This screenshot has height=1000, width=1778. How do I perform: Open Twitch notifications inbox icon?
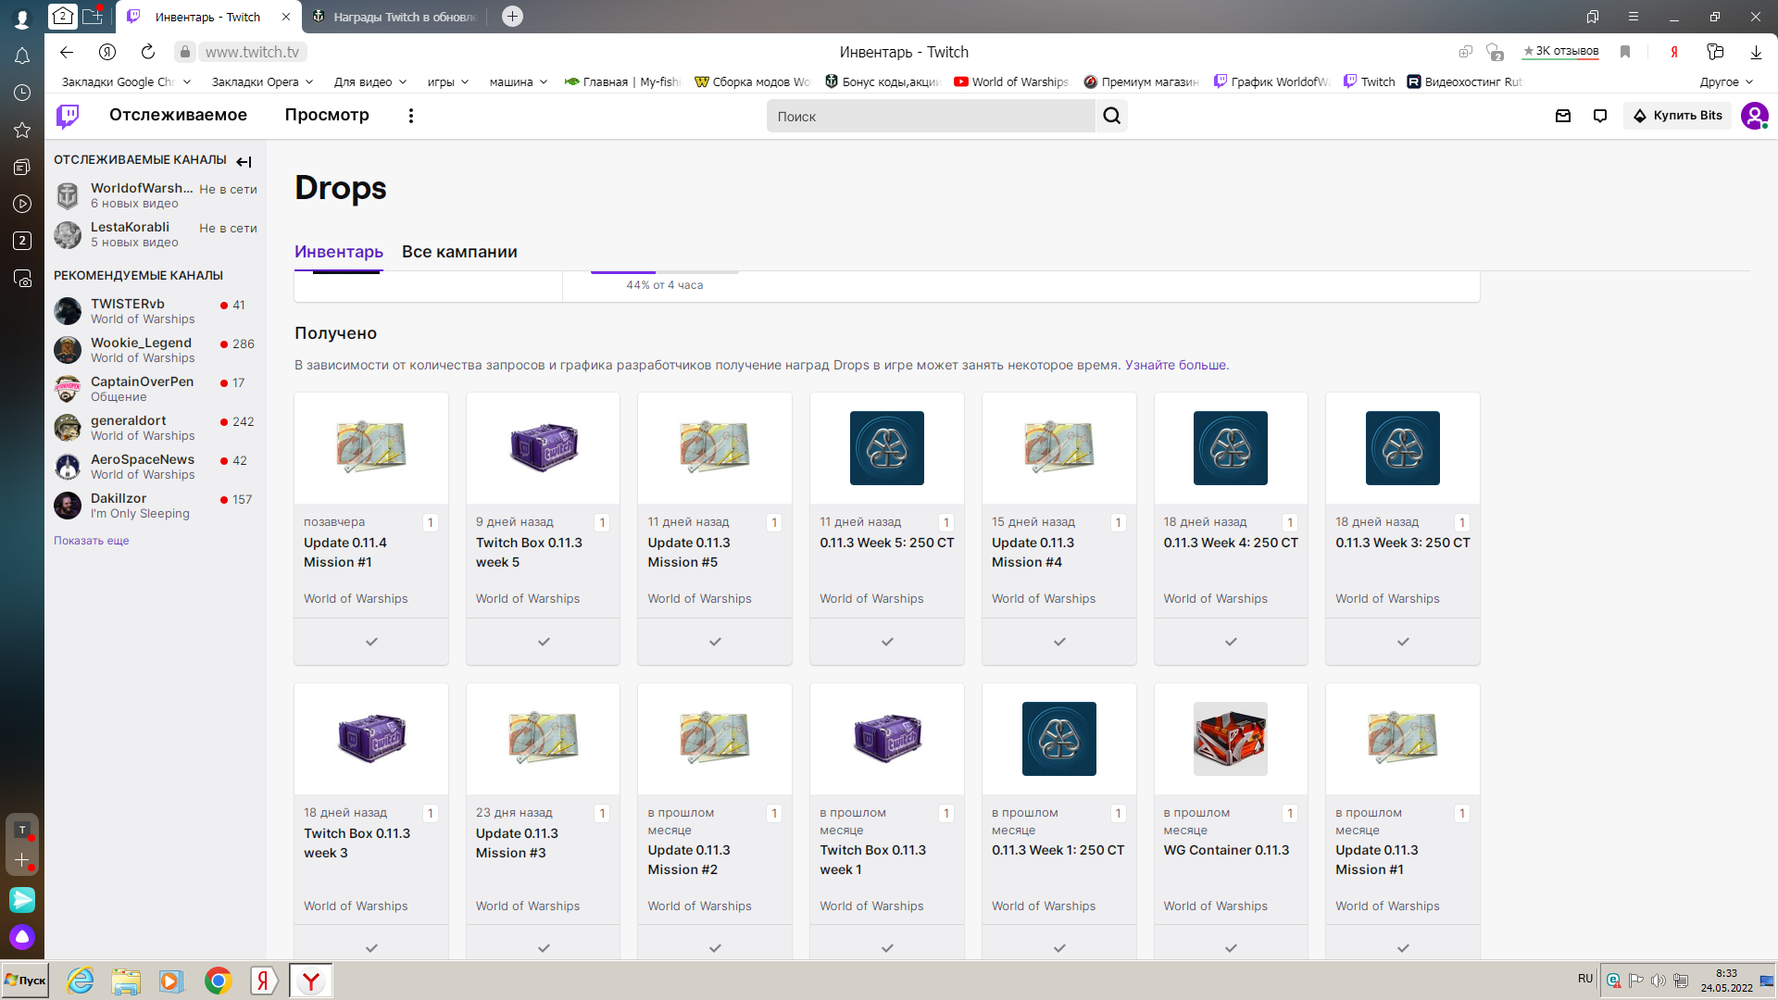click(1563, 116)
